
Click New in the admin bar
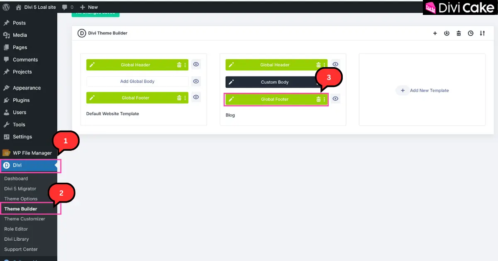[89, 7]
